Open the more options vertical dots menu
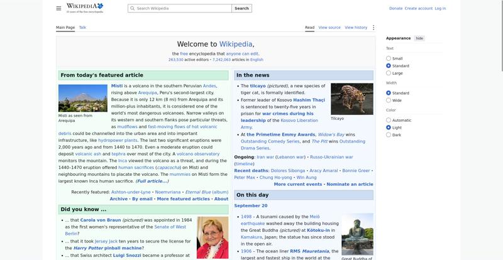This screenshot has width=503, height=260. coord(373,28)
